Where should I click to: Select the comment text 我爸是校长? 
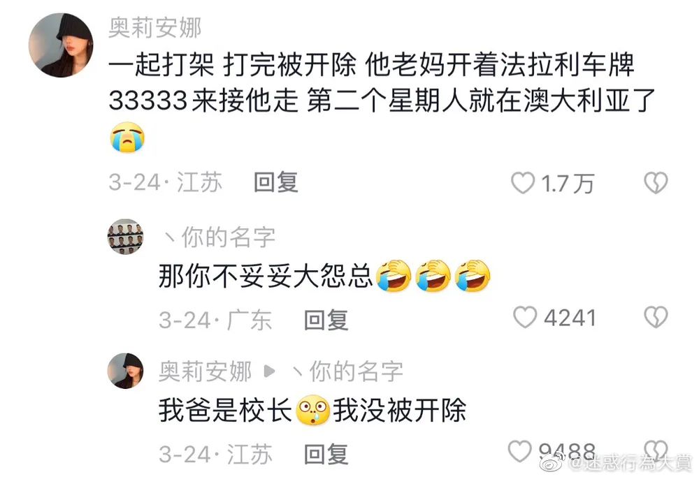[226, 411]
